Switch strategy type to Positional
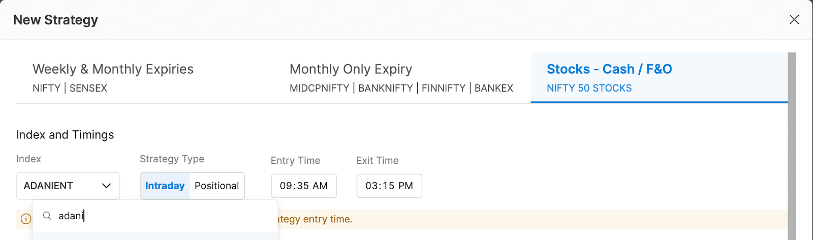 pyautogui.click(x=216, y=186)
